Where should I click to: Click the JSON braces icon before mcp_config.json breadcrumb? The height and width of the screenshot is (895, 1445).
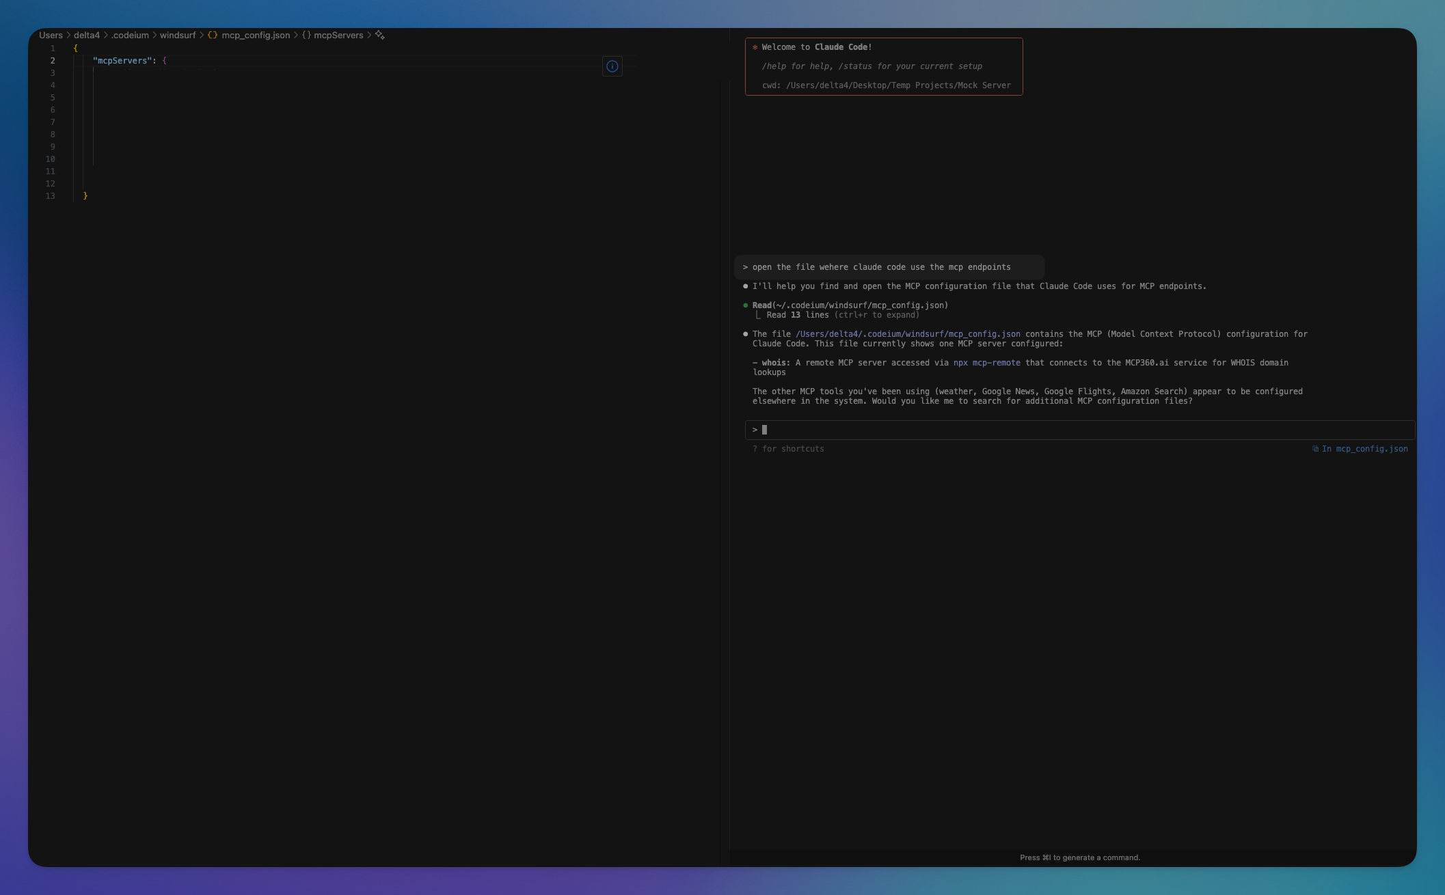[x=213, y=35]
